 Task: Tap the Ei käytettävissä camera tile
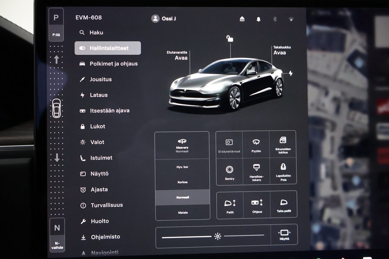[x=229, y=145]
